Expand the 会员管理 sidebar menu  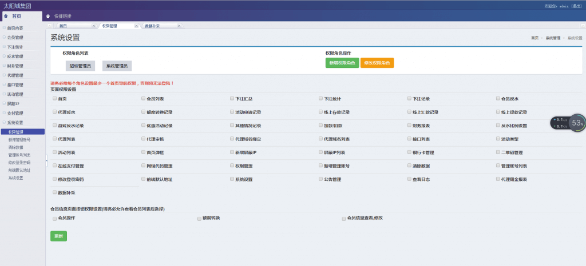[15, 37]
